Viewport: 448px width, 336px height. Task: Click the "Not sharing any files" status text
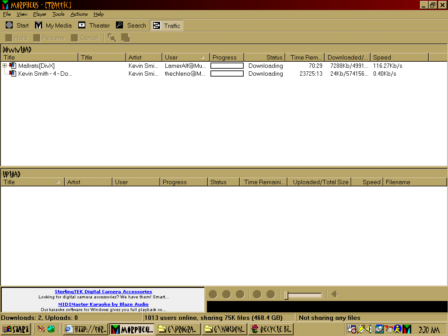pos(329,318)
